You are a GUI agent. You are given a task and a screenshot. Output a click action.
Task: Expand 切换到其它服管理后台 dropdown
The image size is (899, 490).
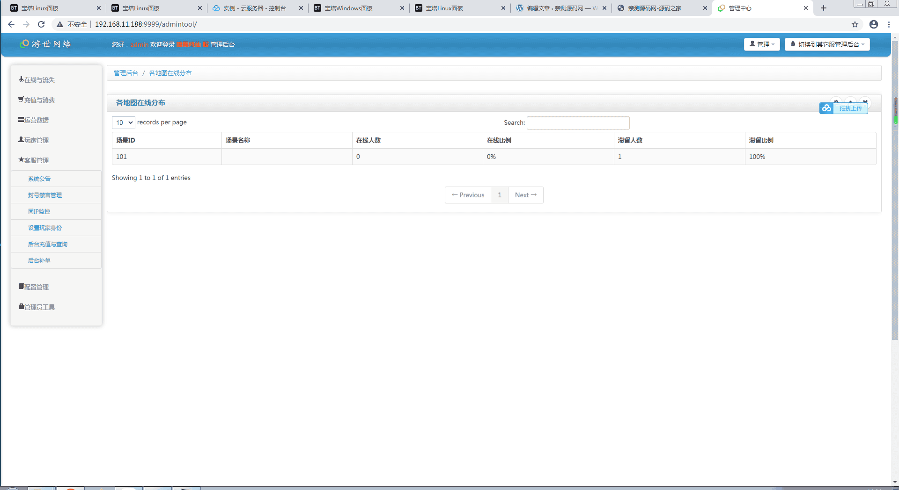827,44
